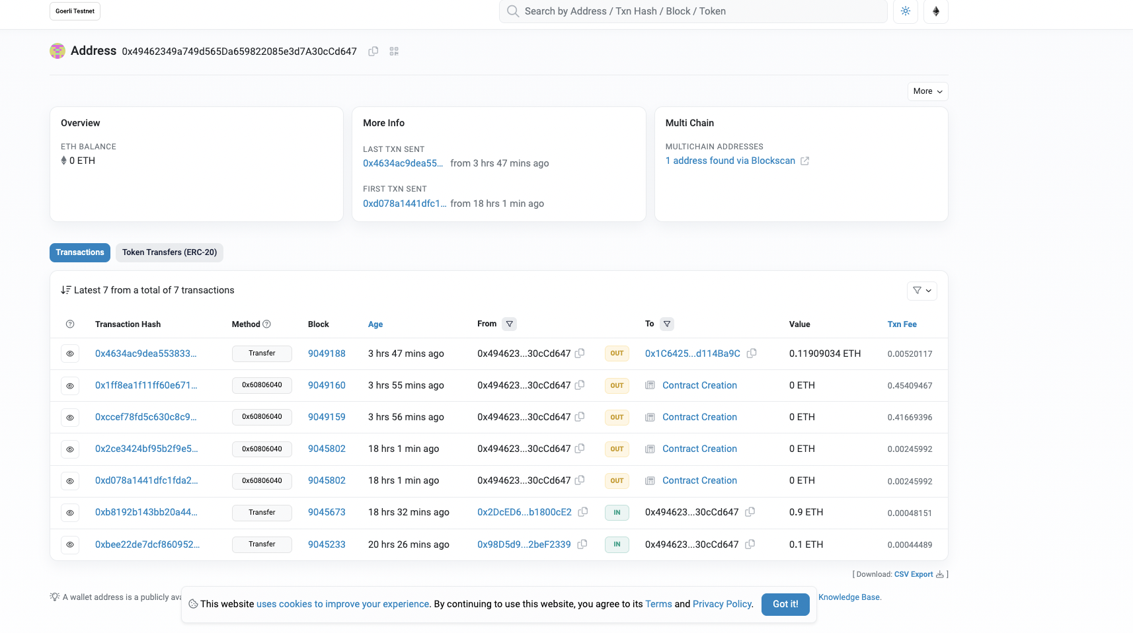
Task: Click contract icon in block 9049159 row
Action: point(650,417)
